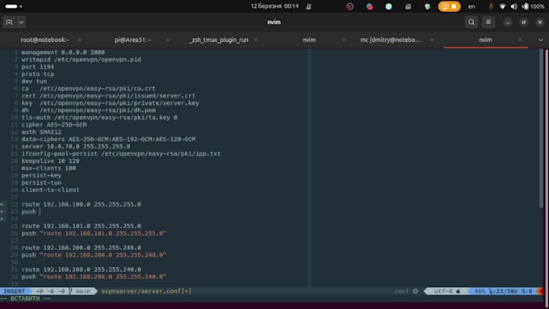
Task: Click the blue and red tray icon
Action: point(369,6)
